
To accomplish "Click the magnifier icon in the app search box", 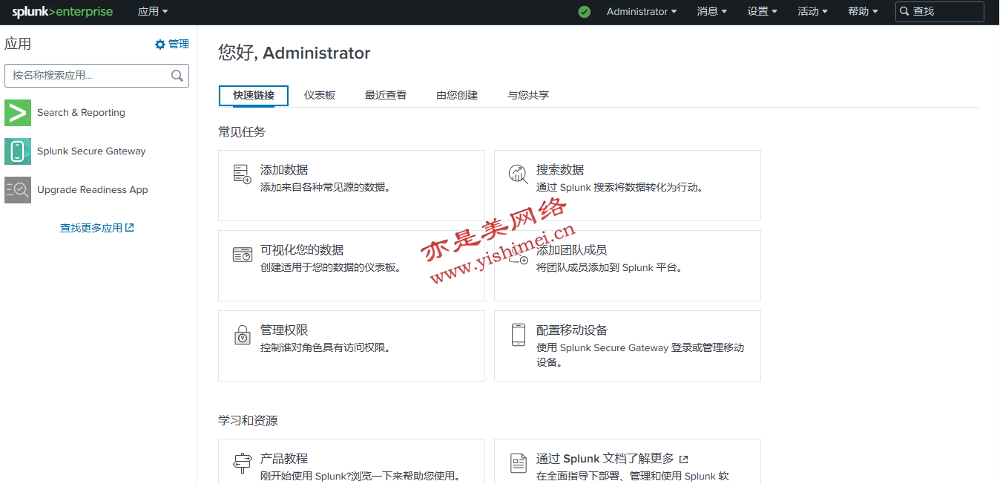I will (x=177, y=76).
